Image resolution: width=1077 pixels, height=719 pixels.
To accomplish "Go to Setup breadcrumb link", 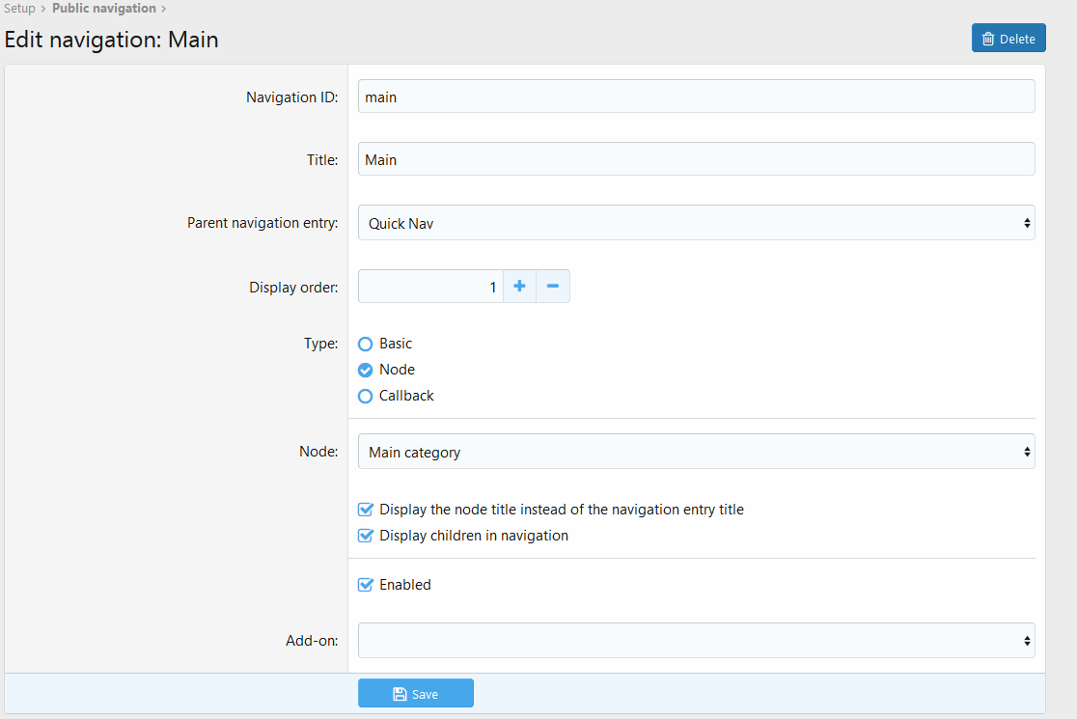I will tap(19, 9).
